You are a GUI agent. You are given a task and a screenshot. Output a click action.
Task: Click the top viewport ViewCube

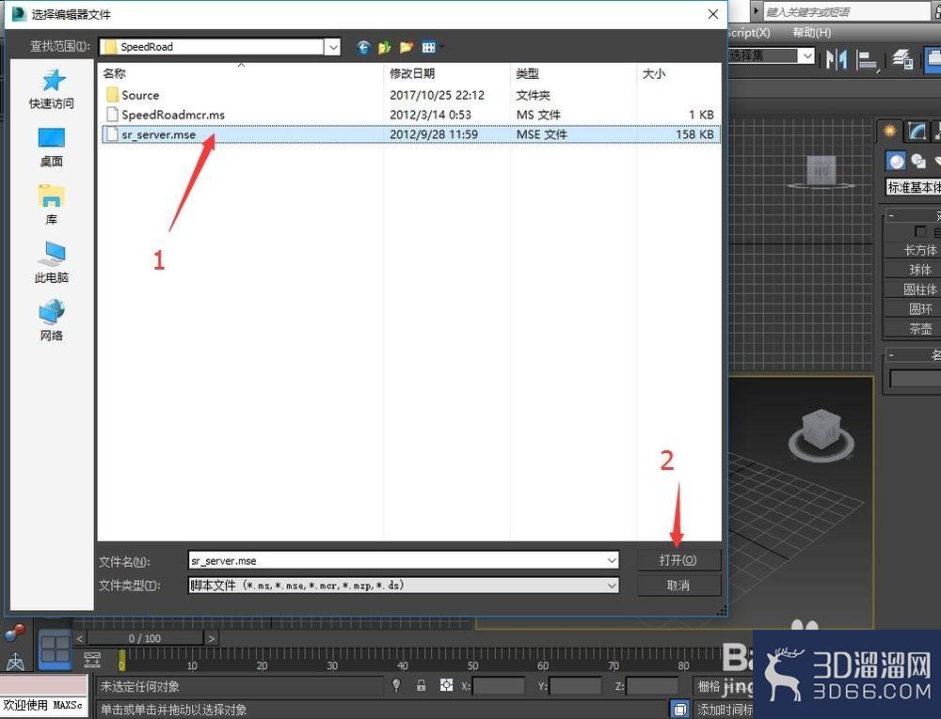821,171
